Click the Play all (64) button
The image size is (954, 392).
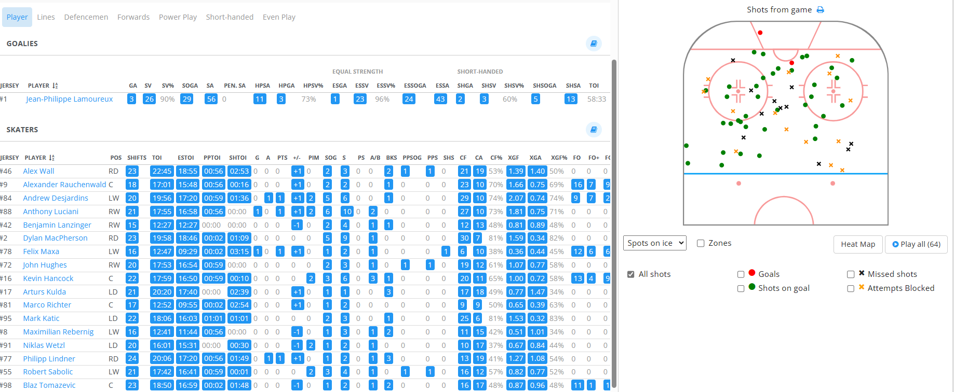click(916, 244)
